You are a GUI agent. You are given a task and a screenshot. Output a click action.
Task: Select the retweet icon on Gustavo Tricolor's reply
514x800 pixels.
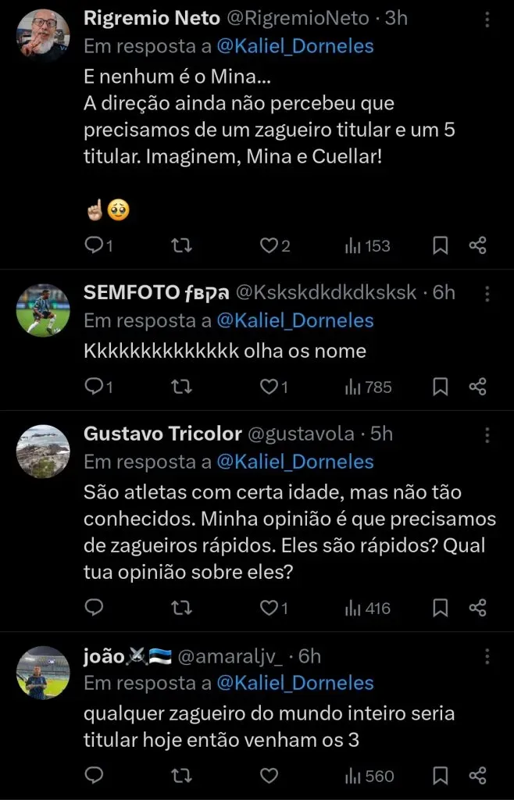point(181,607)
